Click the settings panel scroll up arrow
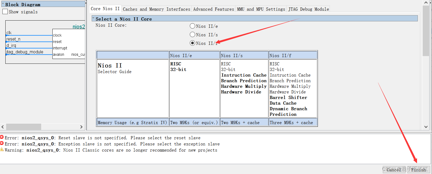The width and height of the screenshot is (432, 174). click(426, 3)
